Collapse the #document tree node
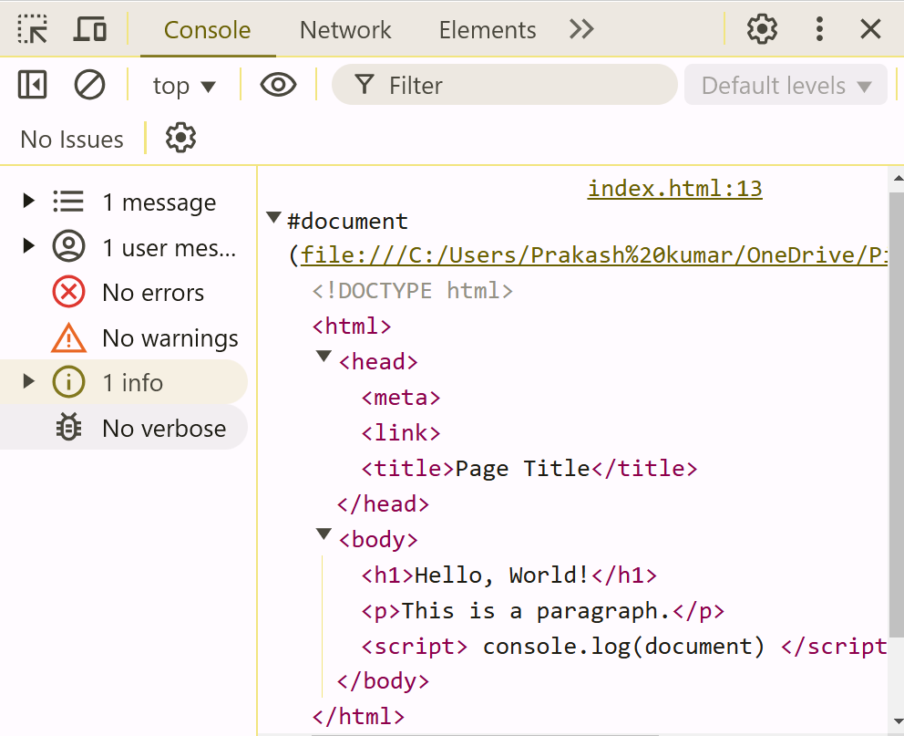This screenshot has height=736, width=904. pyautogui.click(x=272, y=219)
